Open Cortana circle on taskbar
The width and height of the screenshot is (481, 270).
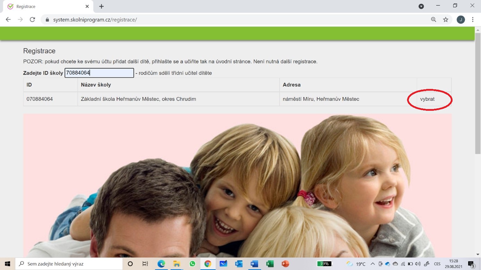point(130,264)
